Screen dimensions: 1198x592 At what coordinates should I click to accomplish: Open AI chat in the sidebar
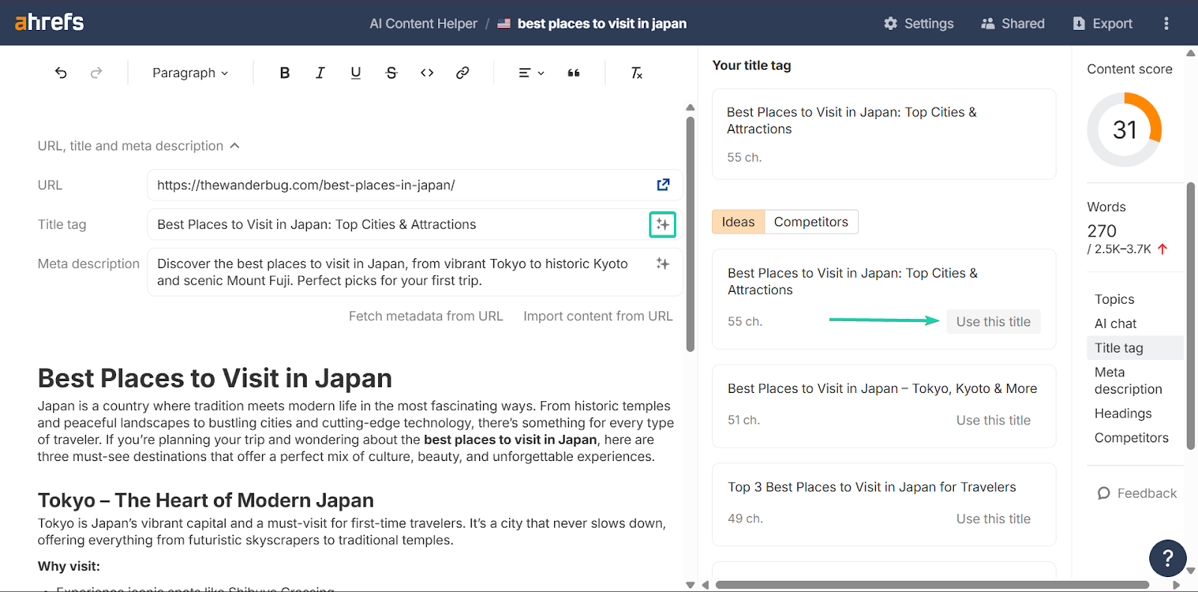point(1116,323)
